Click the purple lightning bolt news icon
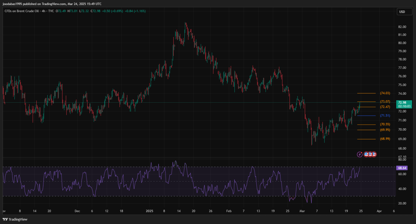The image size is (416, 224). click(360, 154)
